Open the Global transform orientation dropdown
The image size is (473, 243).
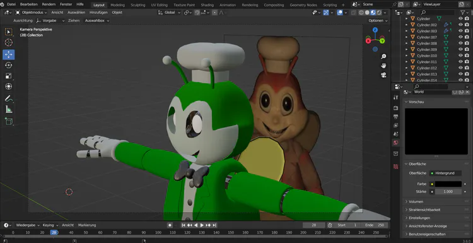[169, 13]
